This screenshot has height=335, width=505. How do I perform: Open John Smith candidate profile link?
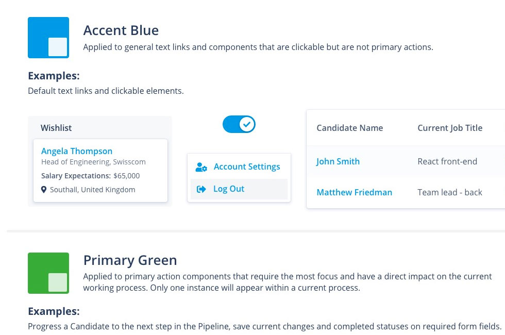point(338,161)
